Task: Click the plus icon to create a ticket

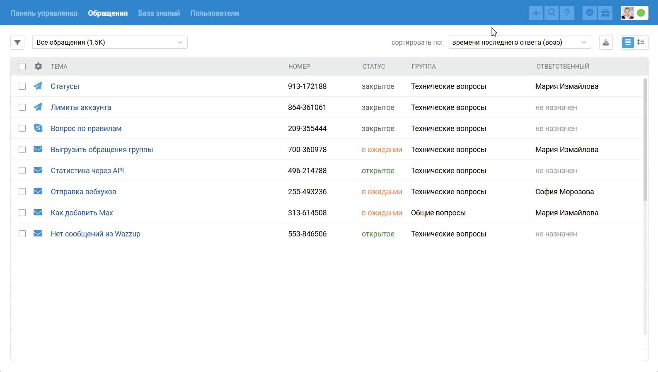Action: [536, 13]
